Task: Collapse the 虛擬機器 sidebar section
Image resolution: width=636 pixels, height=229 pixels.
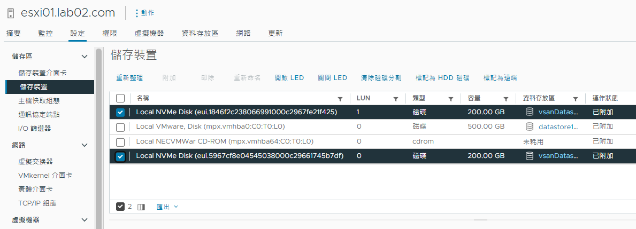Action: coord(85,220)
